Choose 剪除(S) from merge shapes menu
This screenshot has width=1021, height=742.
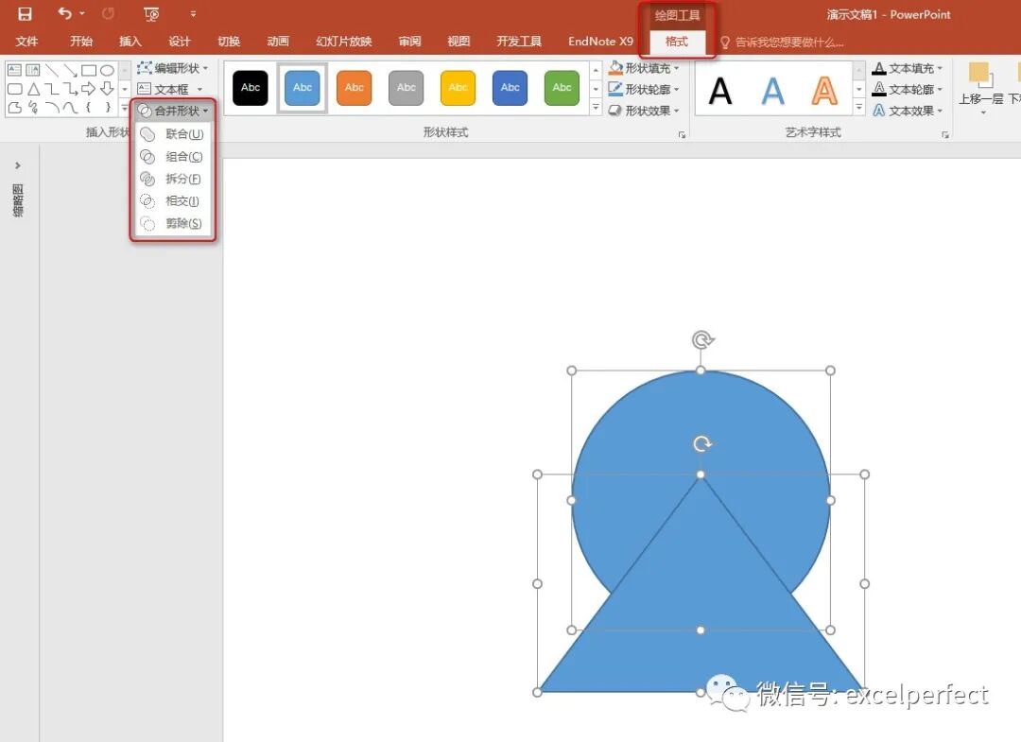tap(172, 223)
